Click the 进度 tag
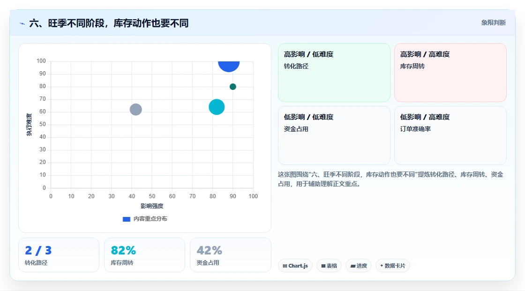This screenshot has height=291, width=525. point(359,266)
